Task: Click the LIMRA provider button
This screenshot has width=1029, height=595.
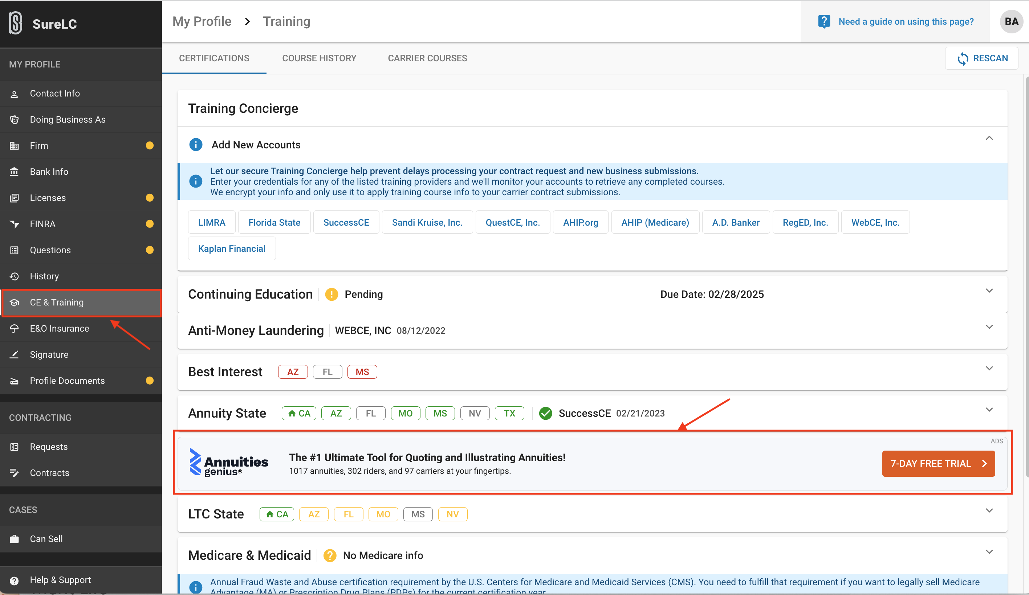Action: [212, 222]
